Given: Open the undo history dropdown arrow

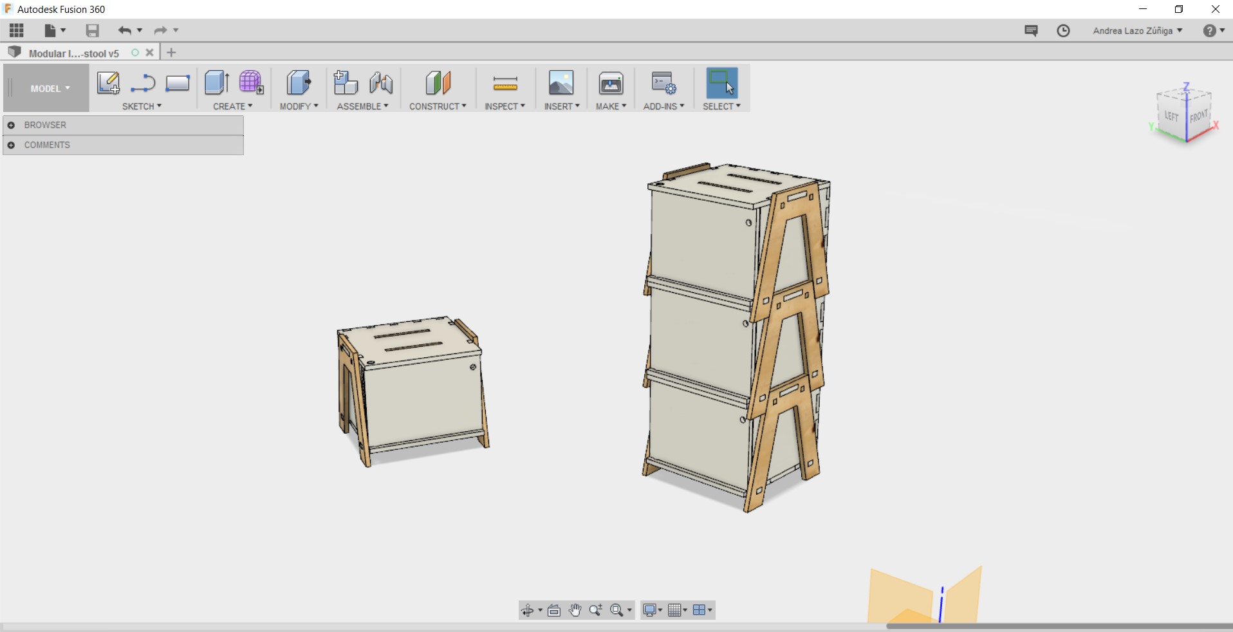Looking at the screenshot, I should (140, 30).
